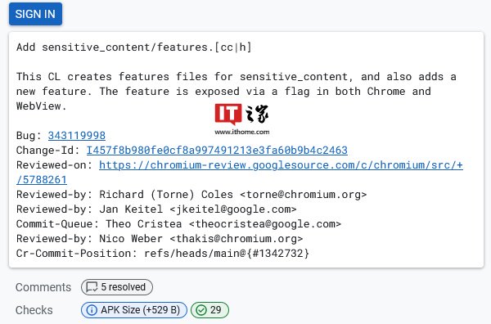Click the green checkmark icon beside 29
Viewport: 491px width, 324px height.
point(201,310)
